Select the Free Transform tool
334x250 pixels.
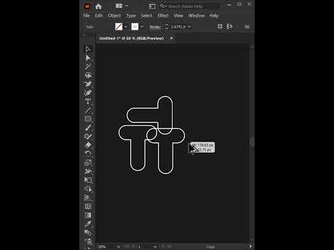click(x=88, y=180)
